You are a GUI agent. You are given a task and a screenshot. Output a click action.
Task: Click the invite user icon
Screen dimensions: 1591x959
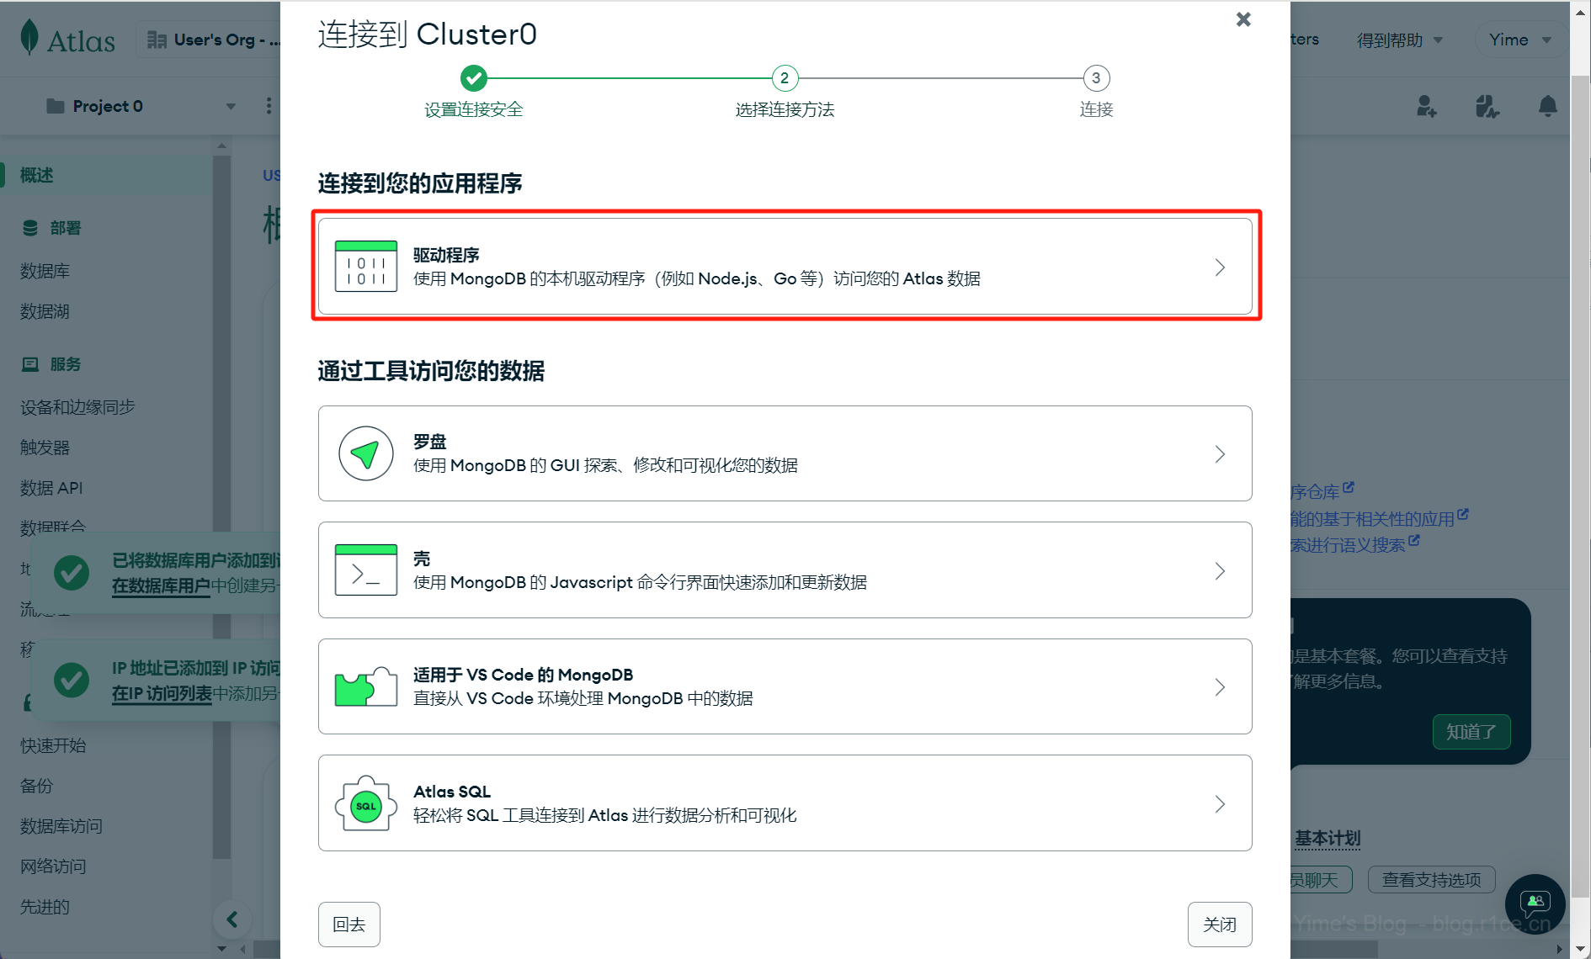click(1426, 106)
